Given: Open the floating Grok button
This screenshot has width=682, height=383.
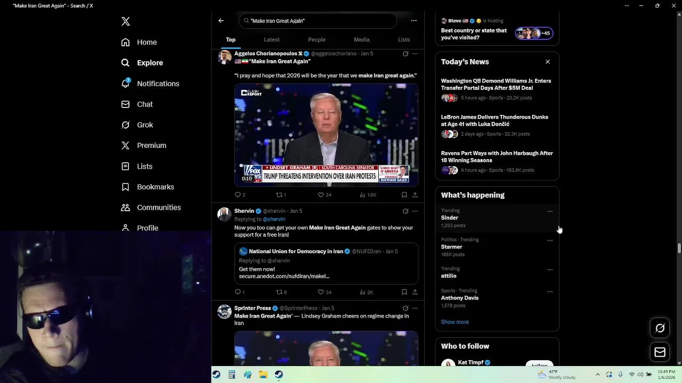Looking at the screenshot, I should (x=660, y=328).
